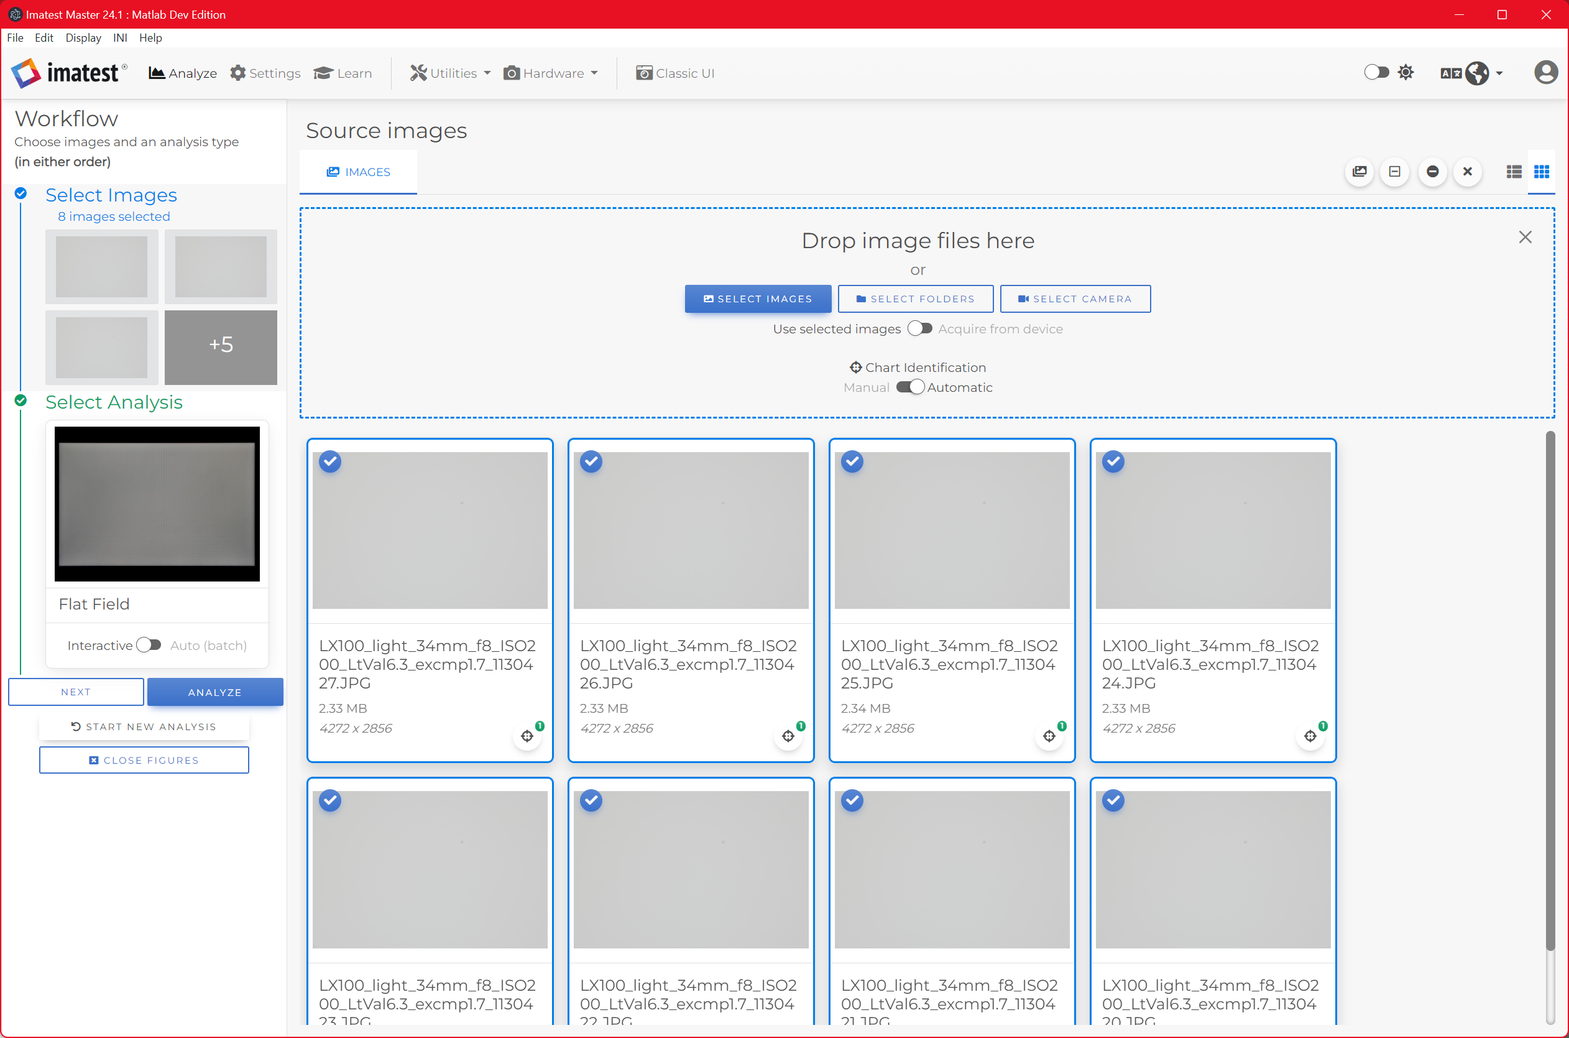Toggle dark/light theme switch

pyautogui.click(x=1376, y=72)
